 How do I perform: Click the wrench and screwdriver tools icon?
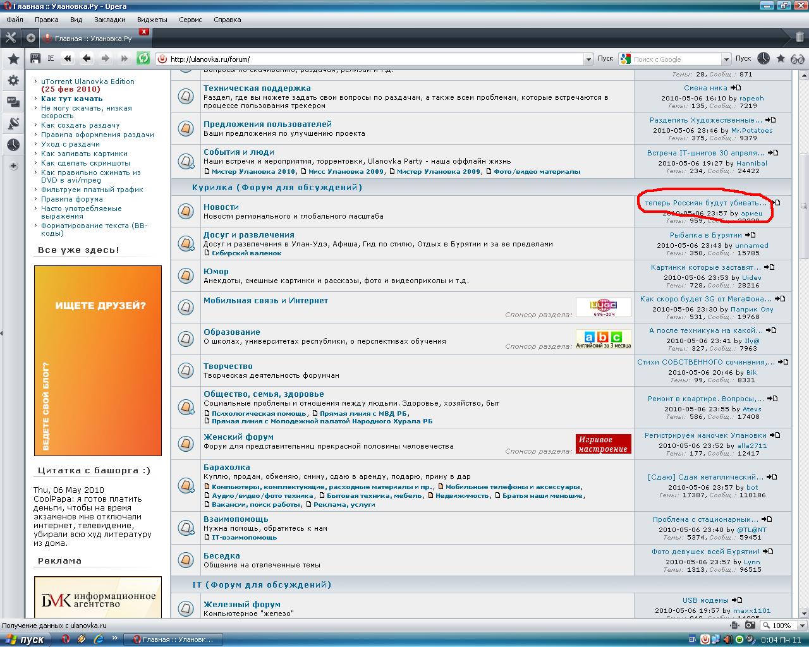(10, 38)
